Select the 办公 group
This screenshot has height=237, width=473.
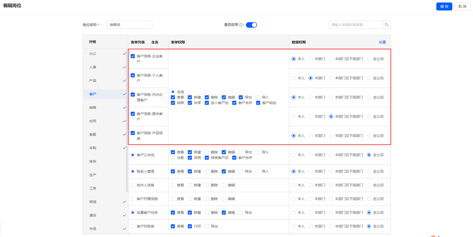coord(105,54)
